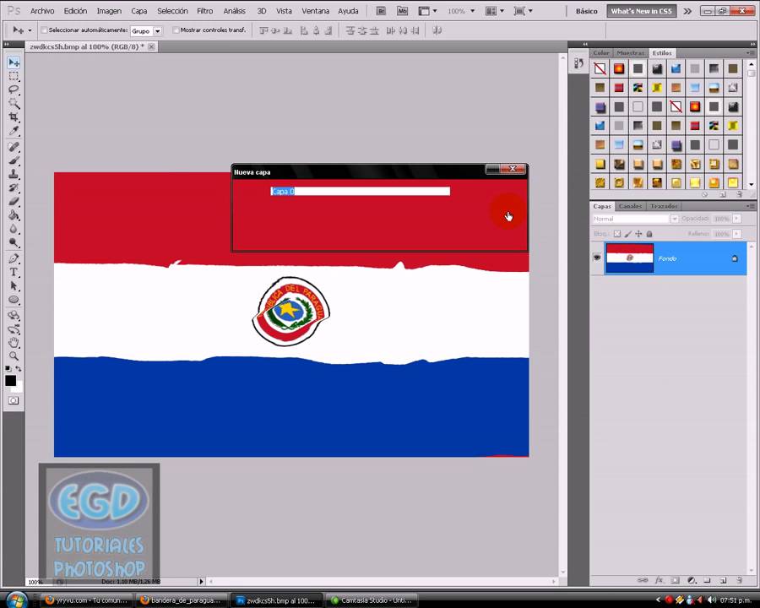Select the Clone Stamp tool

coord(14,174)
